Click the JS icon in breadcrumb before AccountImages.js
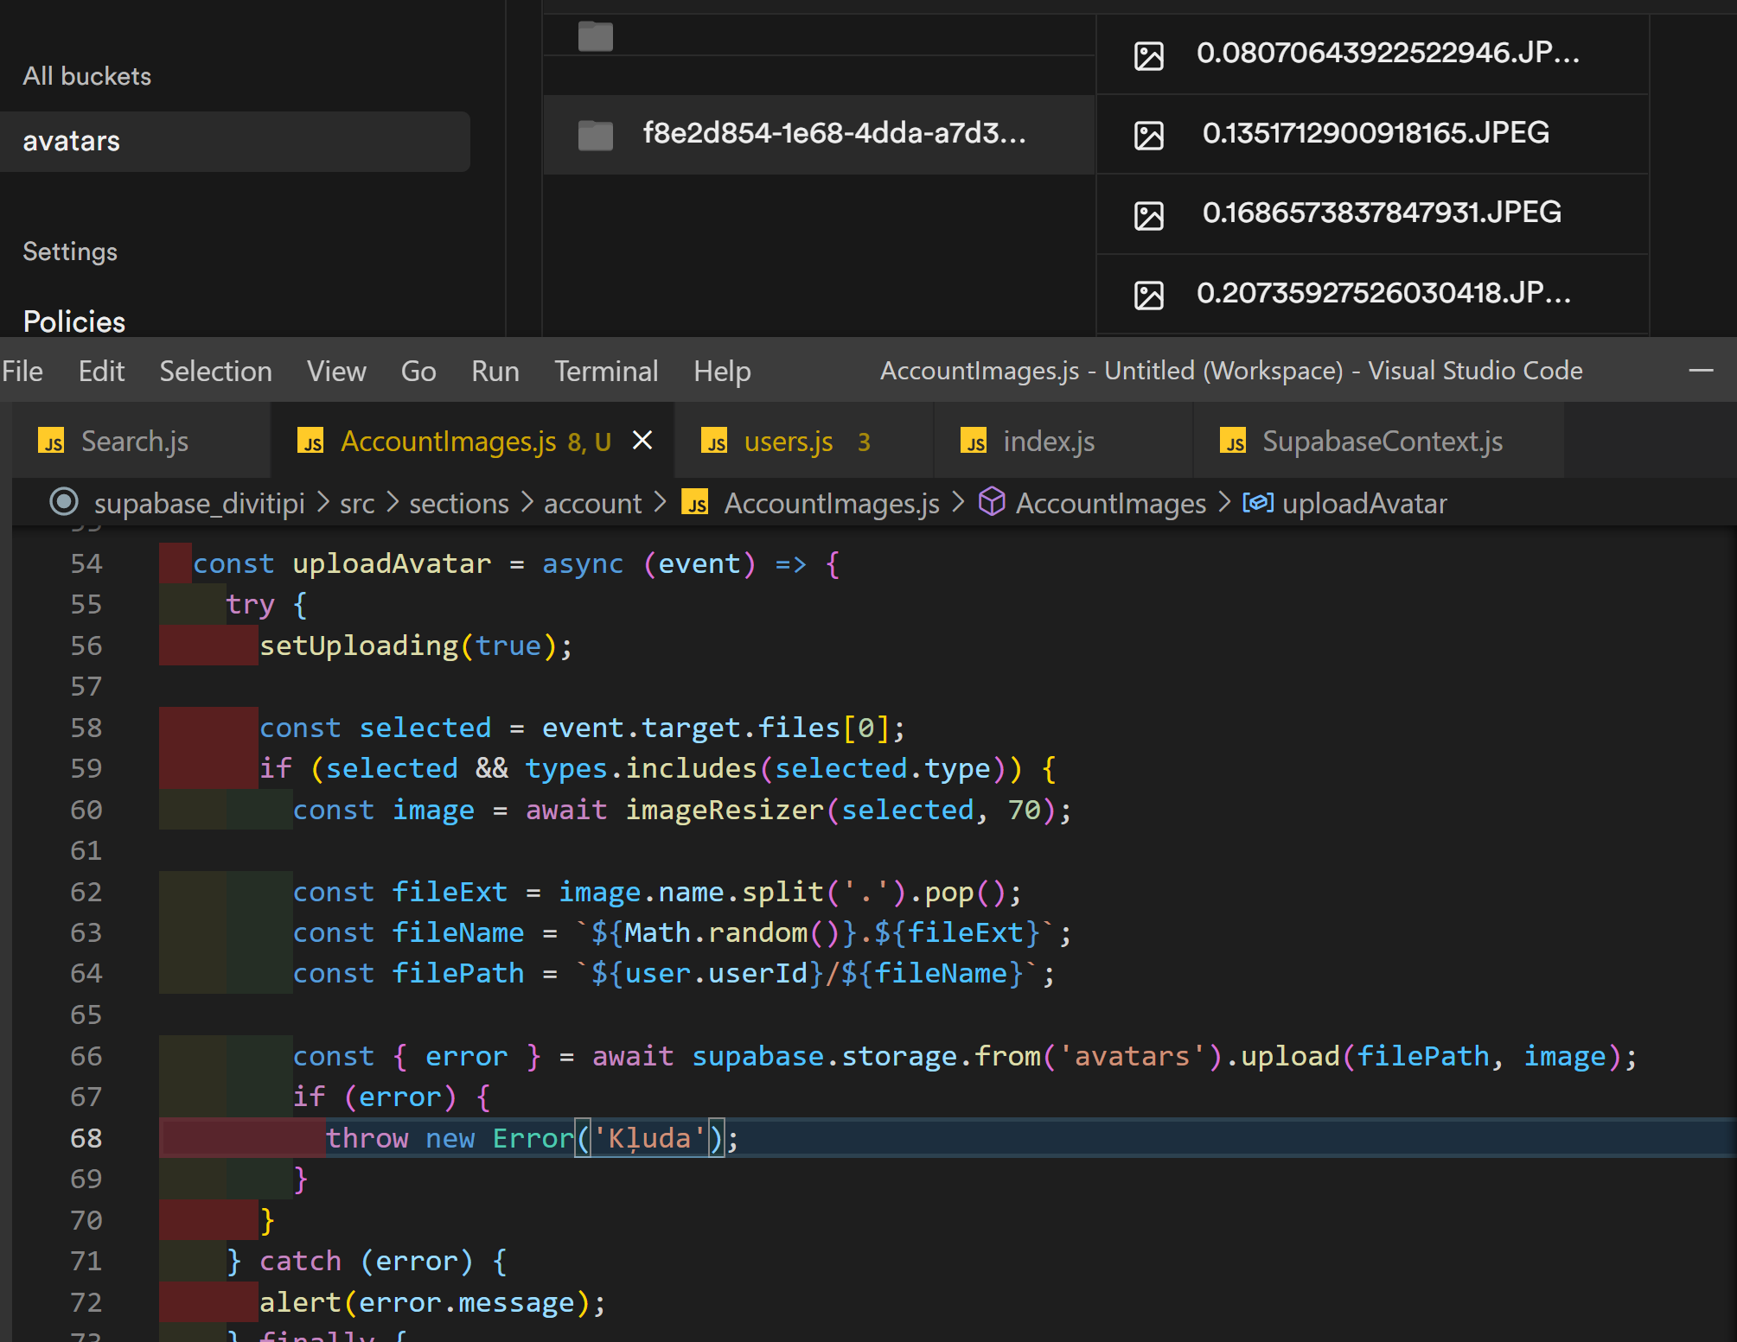This screenshot has width=1737, height=1342. (695, 503)
